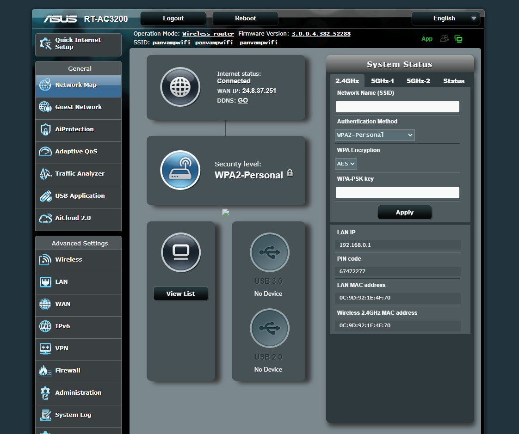Click the USB 3.0 port icon
Screen dimensions: 519x434
click(269, 252)
